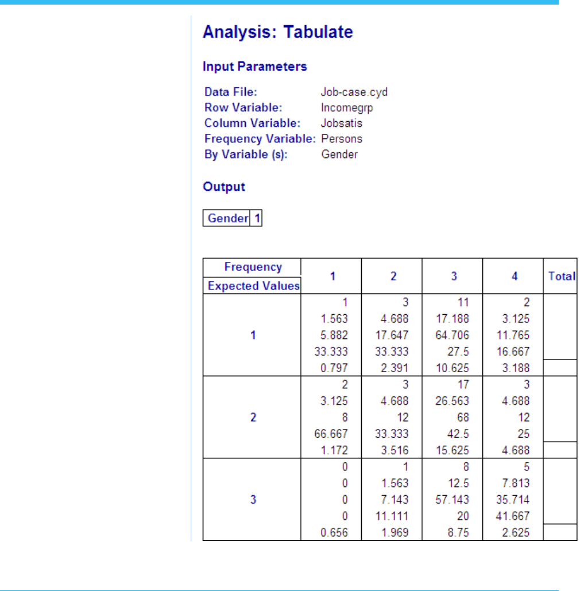Click the value "41.667"
Image resolution: width=588 pixels, height=591 pixels.
coord(513,516)
